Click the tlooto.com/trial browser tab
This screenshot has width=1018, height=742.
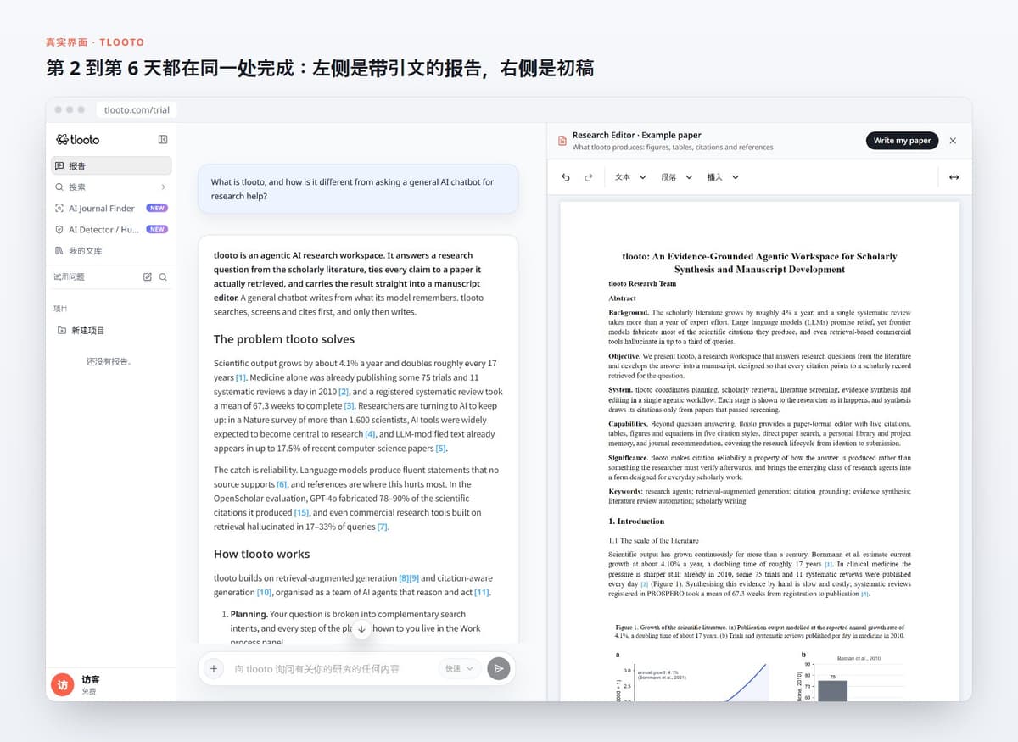coord(136,109)
